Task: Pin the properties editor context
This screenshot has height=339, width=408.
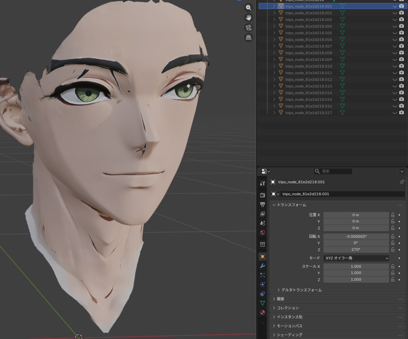Action: (x=402, y=182)
